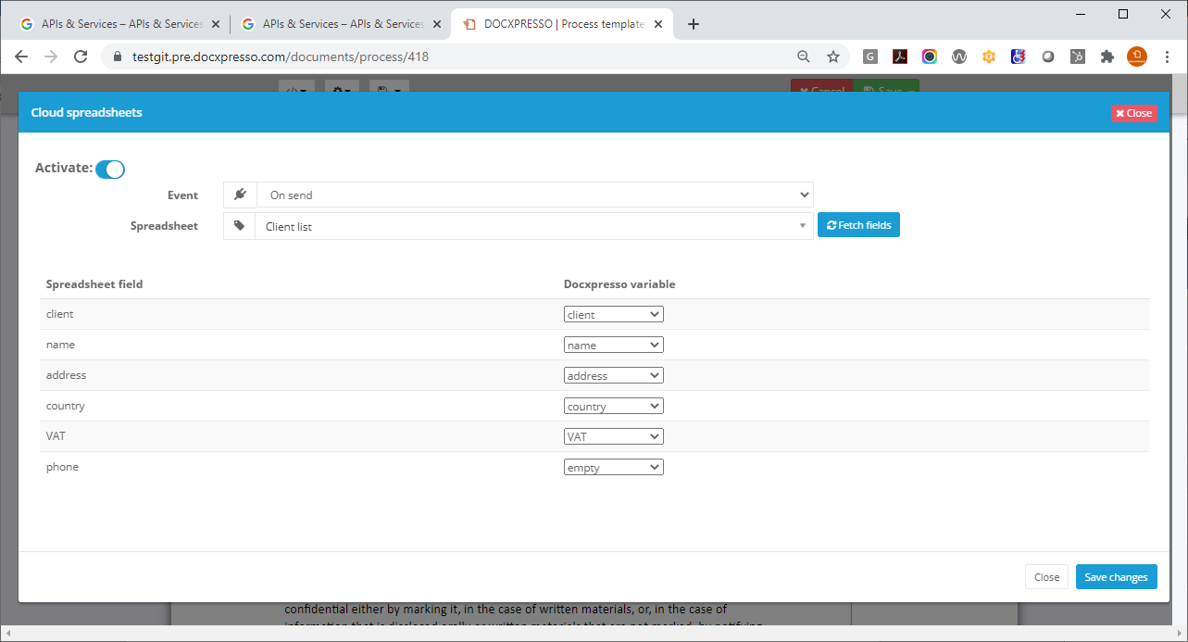Click the site lock icon in address bar

pyautogui.click(x=118, y=57)
